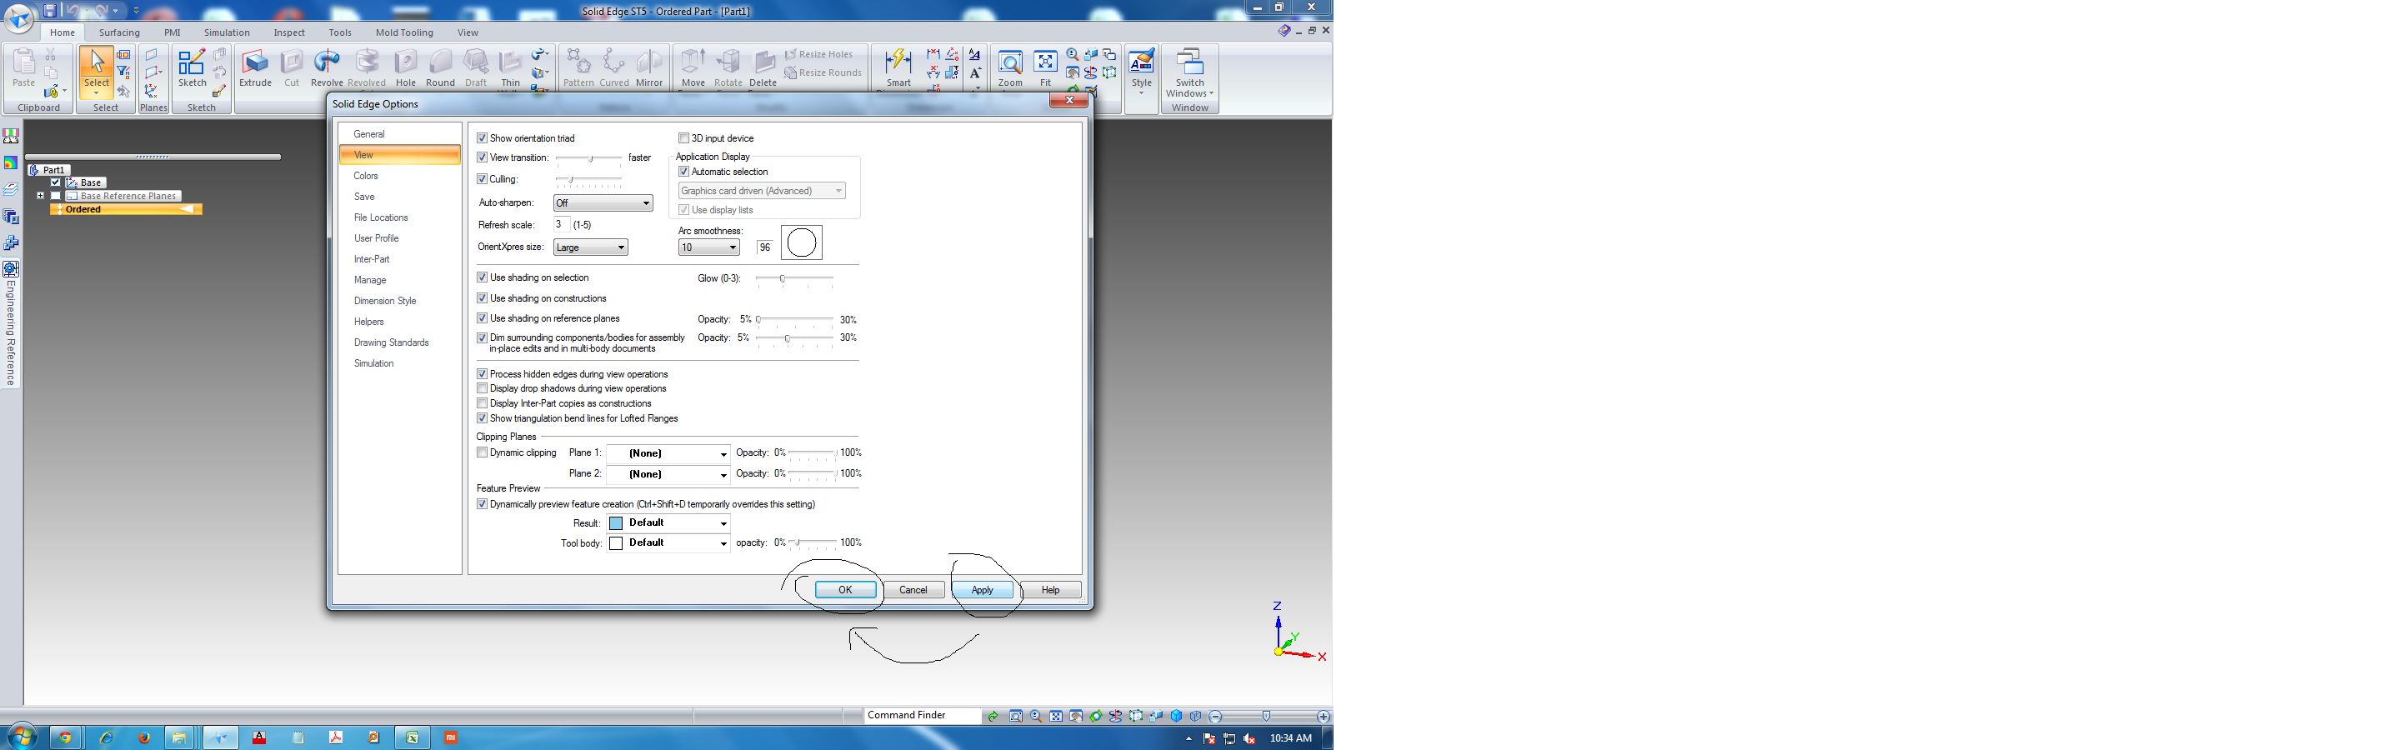Toggle Show orientation triad checkbox
The width and height of the screenshot is (2397, 750).
[482, 137]
